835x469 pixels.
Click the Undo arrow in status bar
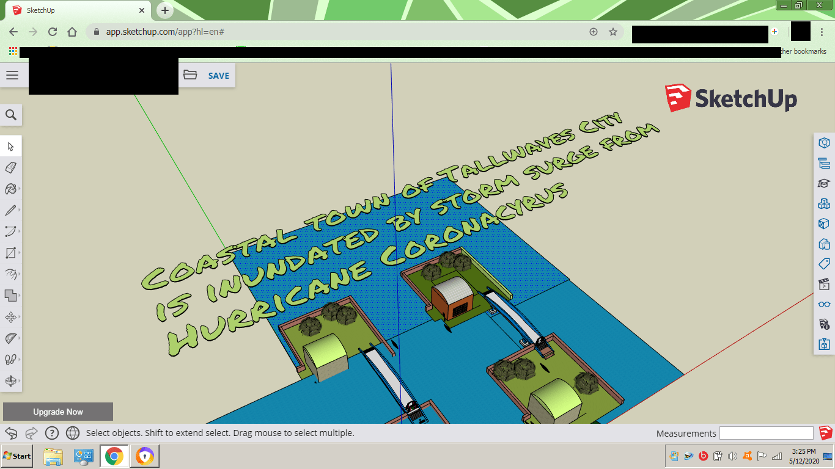[x=11, y=433]
